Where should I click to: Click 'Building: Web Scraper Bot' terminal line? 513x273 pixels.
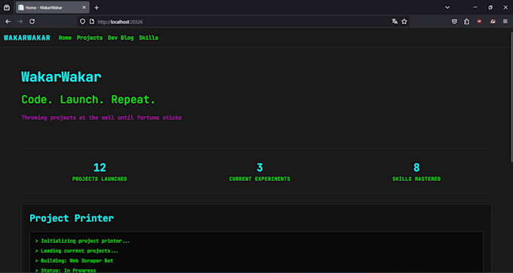(74, 261)
